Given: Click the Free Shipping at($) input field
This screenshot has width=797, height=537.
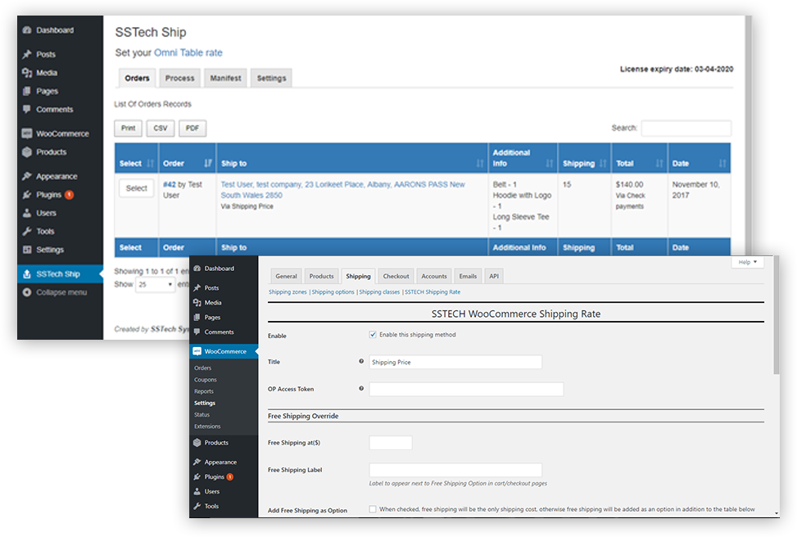Looking at the screenshot, I should pos(391,443).
